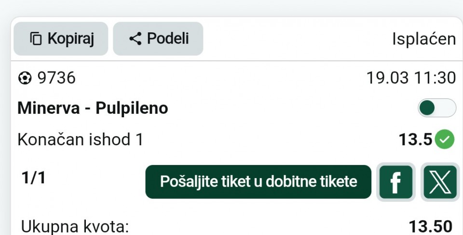
Task: Share the ticket on Facebook
Action: [395, 182]
